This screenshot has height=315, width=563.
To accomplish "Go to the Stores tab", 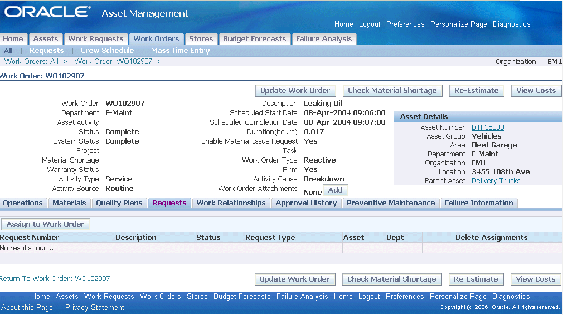I will point(201,39).
